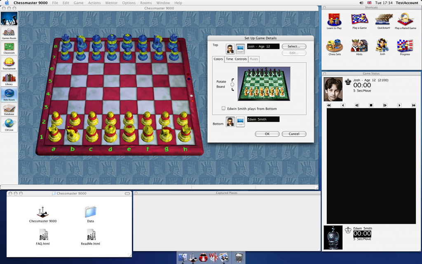
Task: Jump to the last move in Game Status
Action: coord(414,105)
